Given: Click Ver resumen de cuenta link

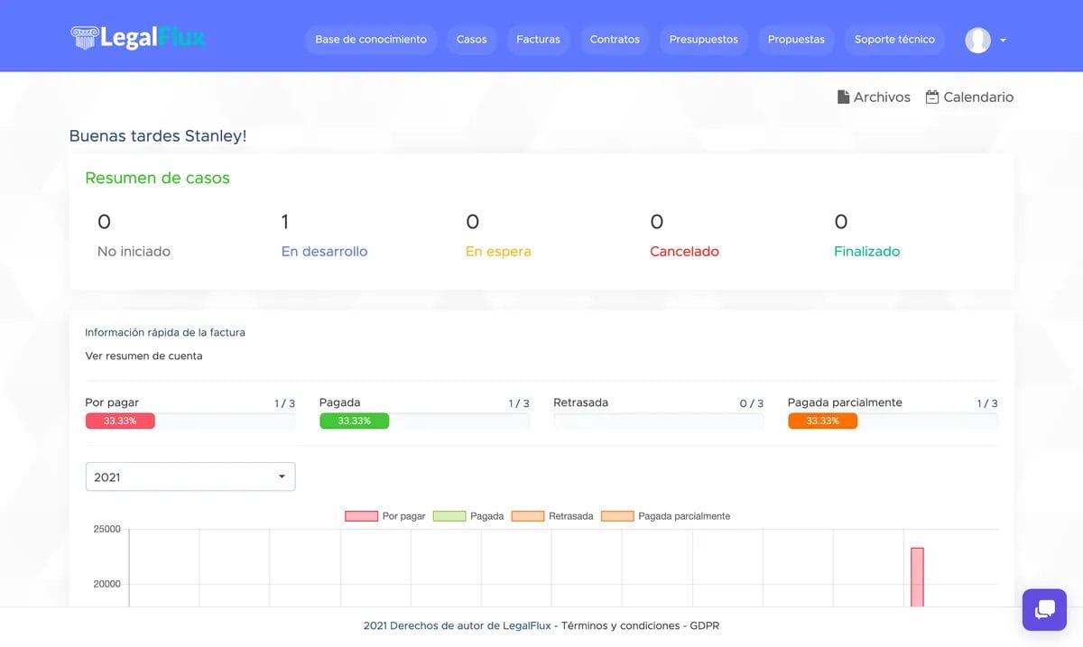Looking at the screenshot, I should coord(143,356).
